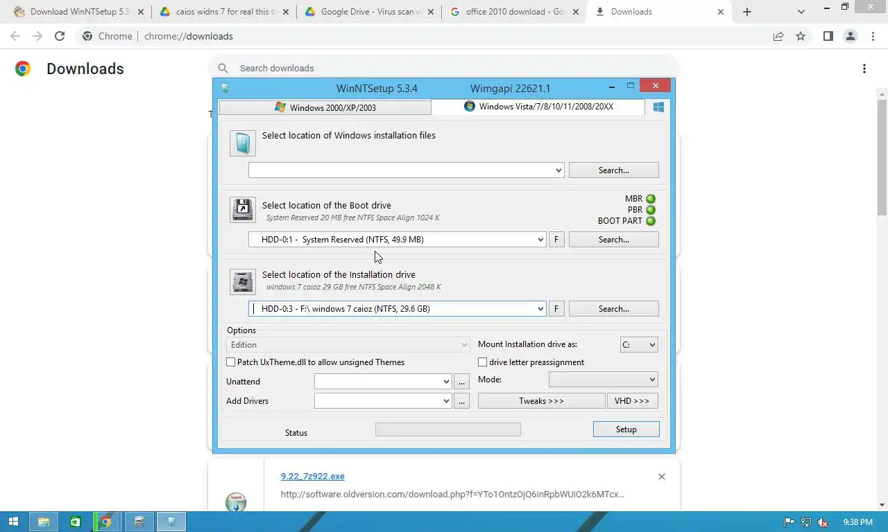Open Chrome Downloads three-dot menu

pos(864,69)
